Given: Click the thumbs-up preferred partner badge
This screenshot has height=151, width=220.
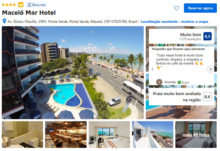Looking at the screenshot, I should tap(21, 5).
